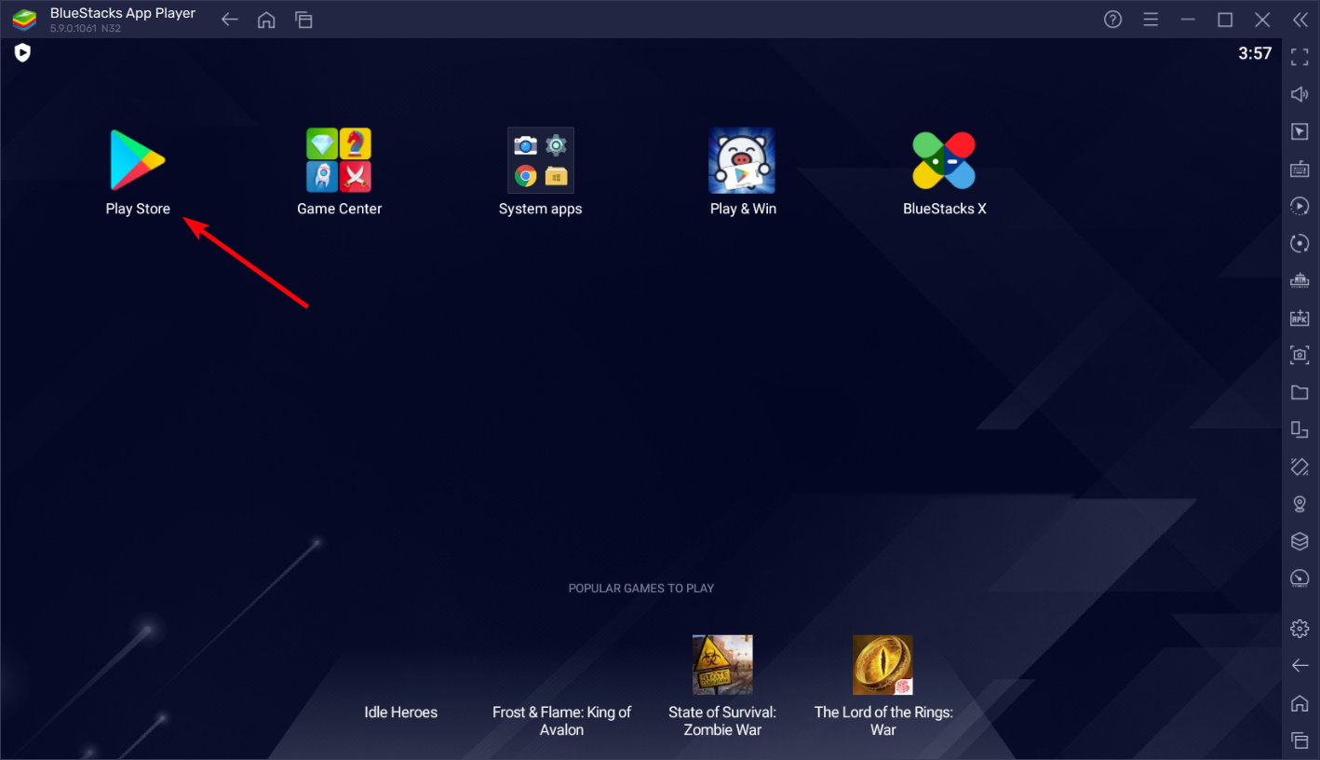Open the macro recorder robot icon
The width and height of the screenshot is (1320, 760).
pos(1300,280)
